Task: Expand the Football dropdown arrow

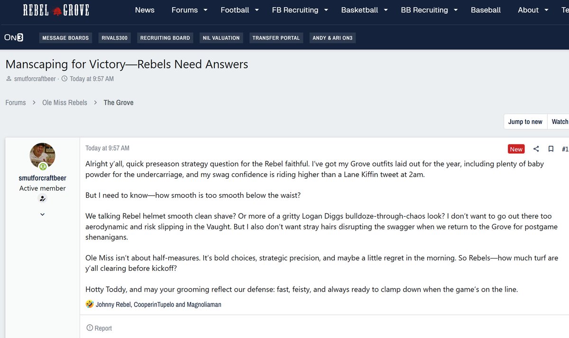Action: click(x=257, y=10)
